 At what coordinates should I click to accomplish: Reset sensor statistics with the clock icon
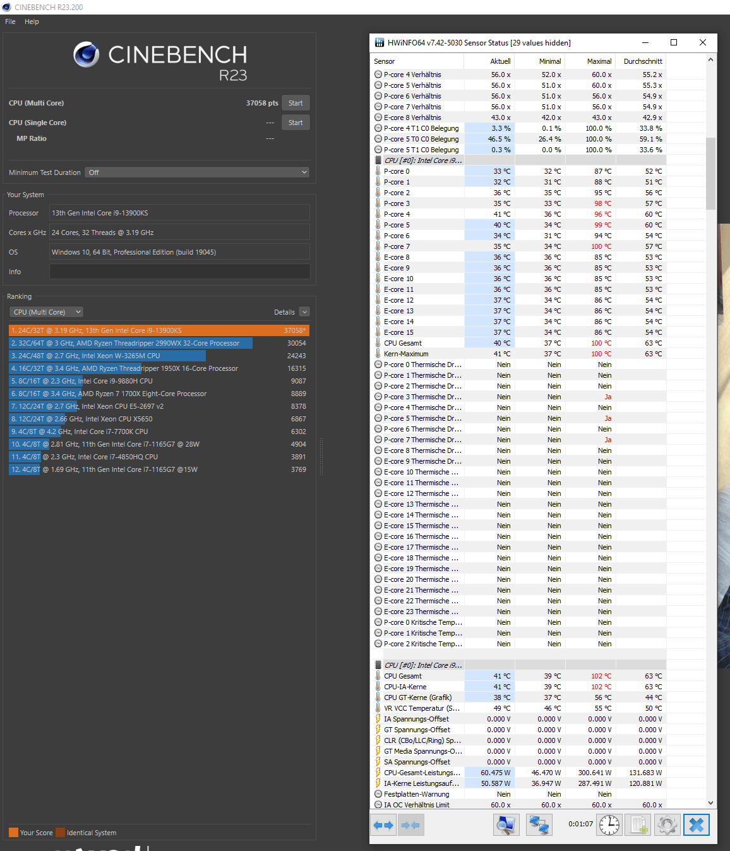click(609, 824)
